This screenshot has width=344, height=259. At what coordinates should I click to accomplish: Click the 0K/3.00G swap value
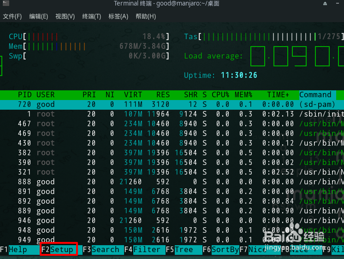(x=147, y=56)
